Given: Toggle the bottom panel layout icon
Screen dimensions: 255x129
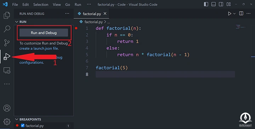Looking at the screenshot, I should click(214, 4).
